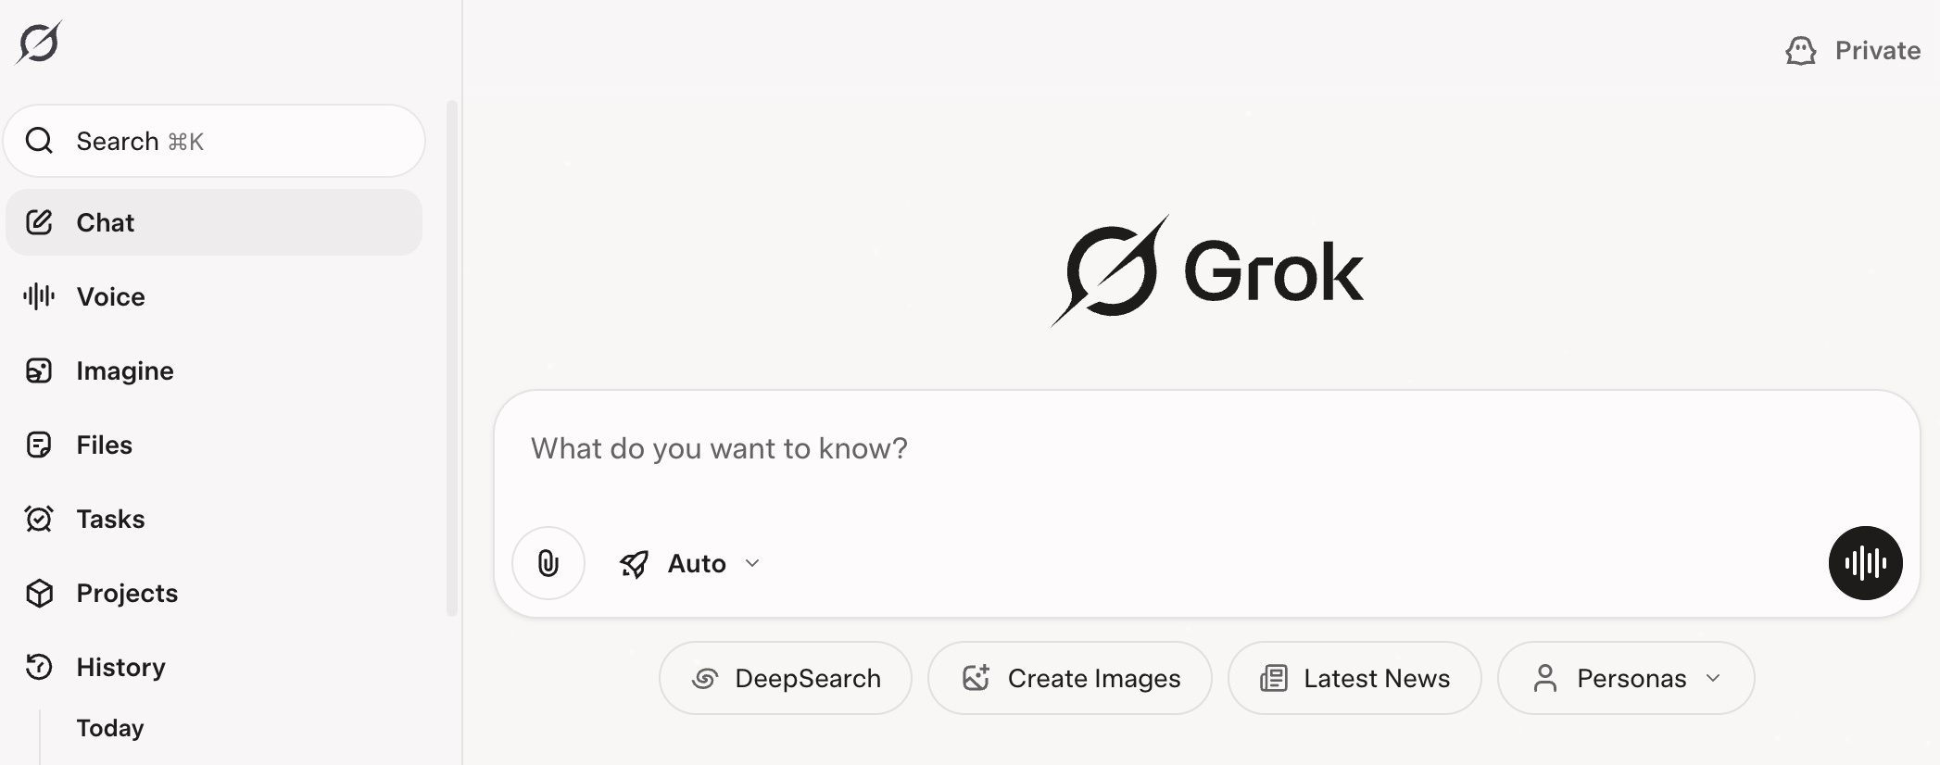Expand the Personas dropdown

[x=1626, y=678]
